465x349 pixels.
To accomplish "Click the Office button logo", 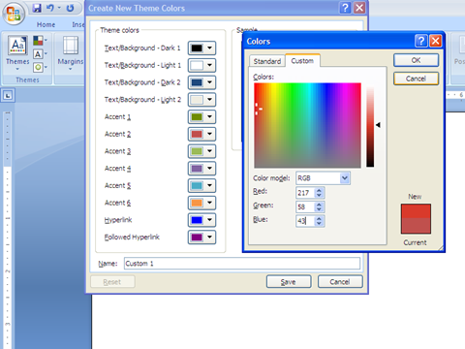I will pyautogui.click(x=14, y=14).
